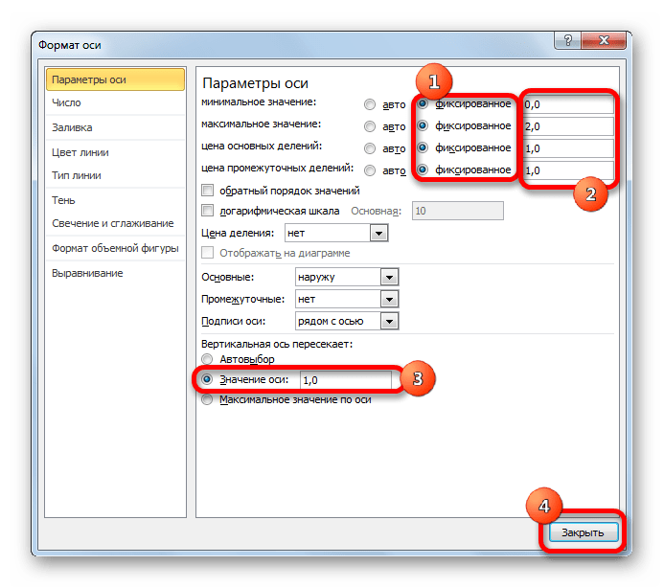Open Цвет линии section
664x588 pixels.
(x=115, y=152)
